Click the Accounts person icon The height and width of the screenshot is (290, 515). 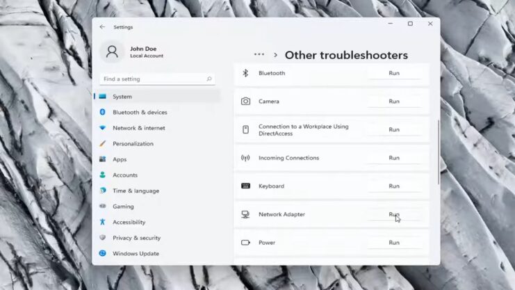tap(102, 175)
